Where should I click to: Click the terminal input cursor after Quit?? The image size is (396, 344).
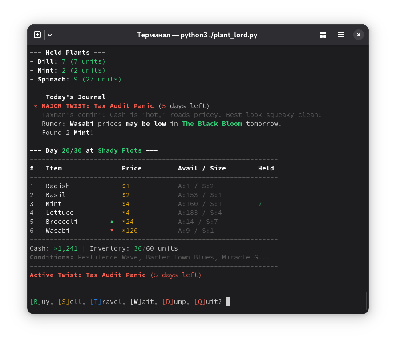pyautogui.click(x=228, y=302)
